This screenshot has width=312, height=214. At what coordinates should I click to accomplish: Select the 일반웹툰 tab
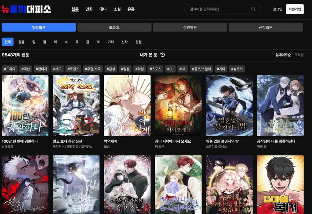[39, 27]
